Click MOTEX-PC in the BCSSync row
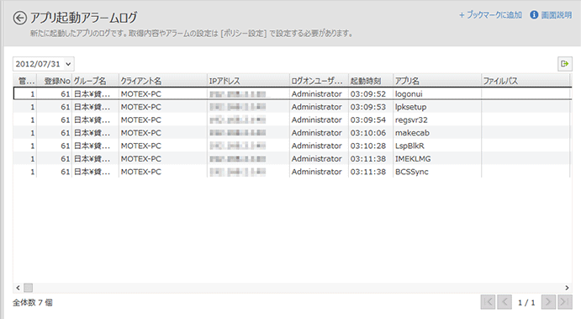Screen dimensions: 581x319 140,172
